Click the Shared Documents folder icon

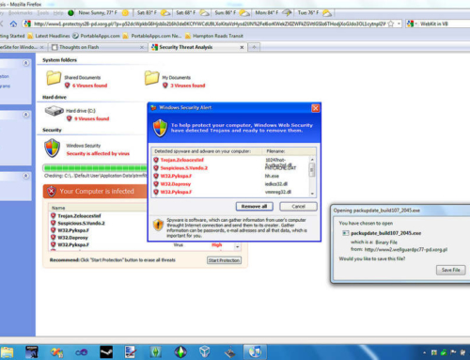point(54,78)
